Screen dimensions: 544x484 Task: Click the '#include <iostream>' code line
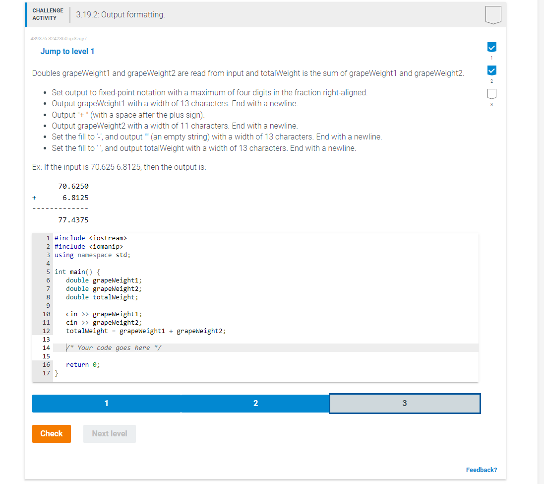91,238
